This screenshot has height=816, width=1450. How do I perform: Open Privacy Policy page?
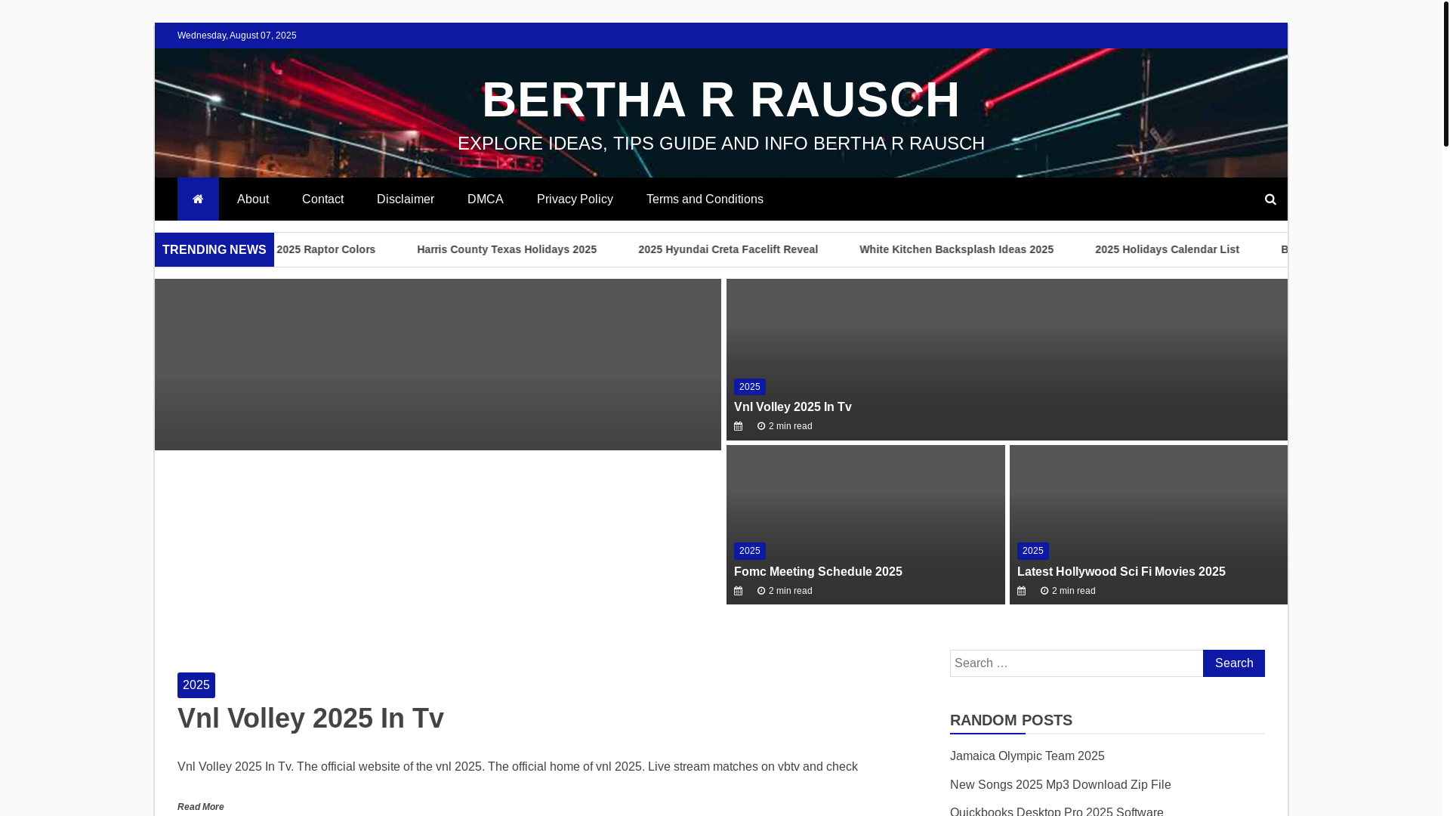click(575, 199)
